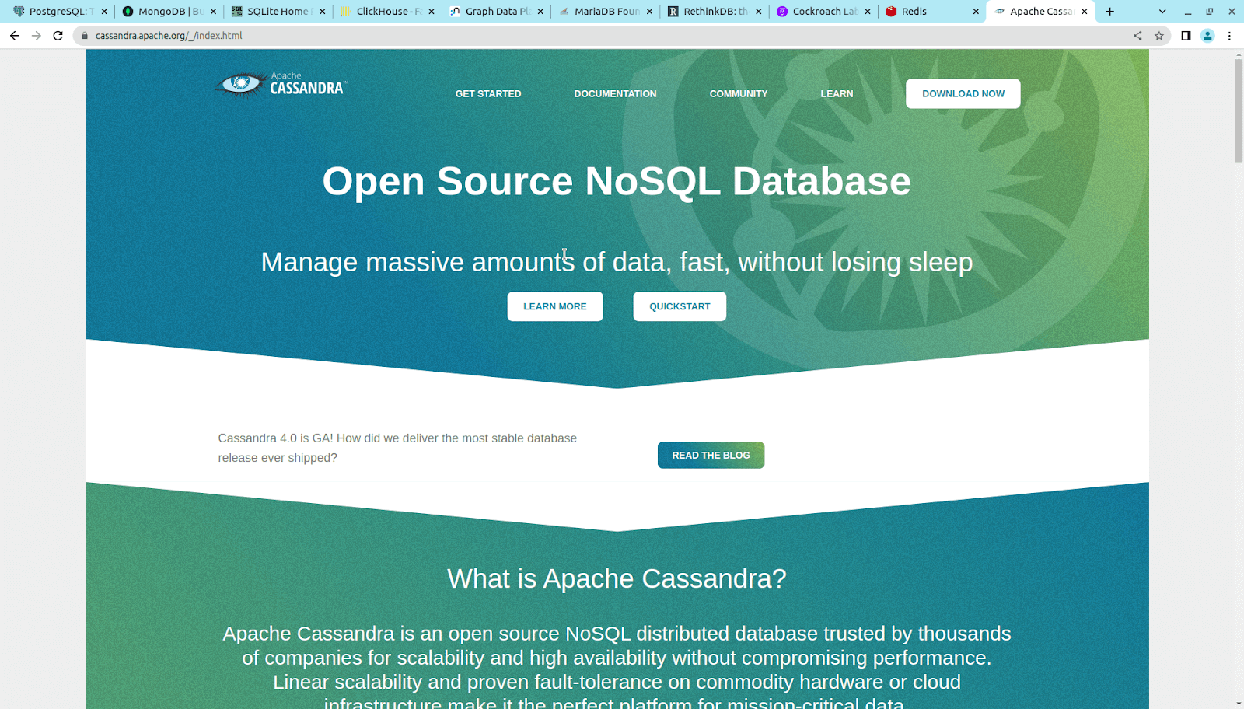Click the browser back arrow

[15, 36]
